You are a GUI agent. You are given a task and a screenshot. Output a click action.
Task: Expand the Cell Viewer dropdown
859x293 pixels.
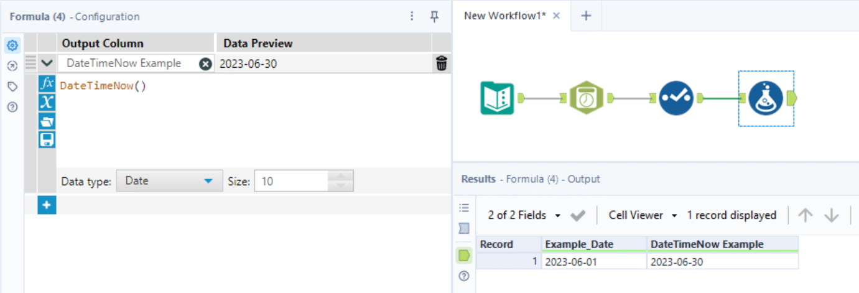pyautogui.click(x=643, y=215)
